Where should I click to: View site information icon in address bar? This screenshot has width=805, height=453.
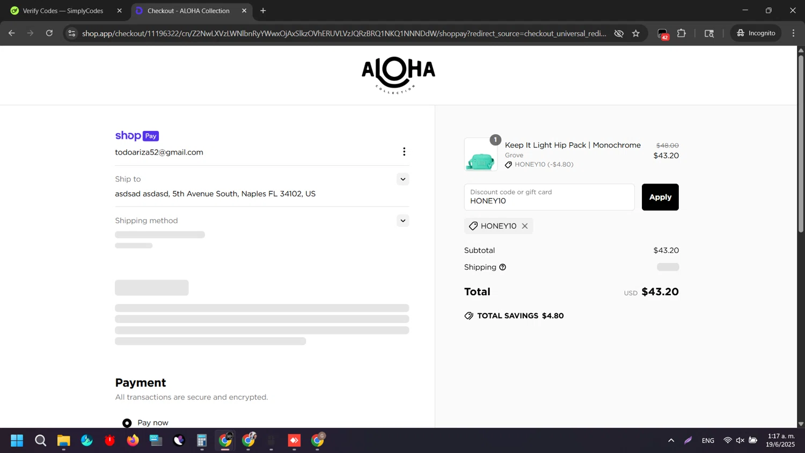point(71,33)
